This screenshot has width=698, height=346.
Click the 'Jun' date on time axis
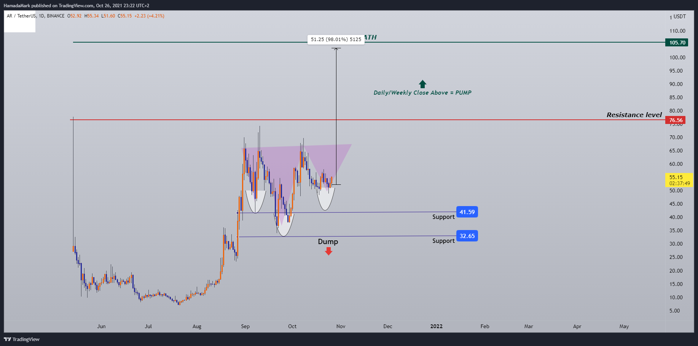[x=101, y=326]
